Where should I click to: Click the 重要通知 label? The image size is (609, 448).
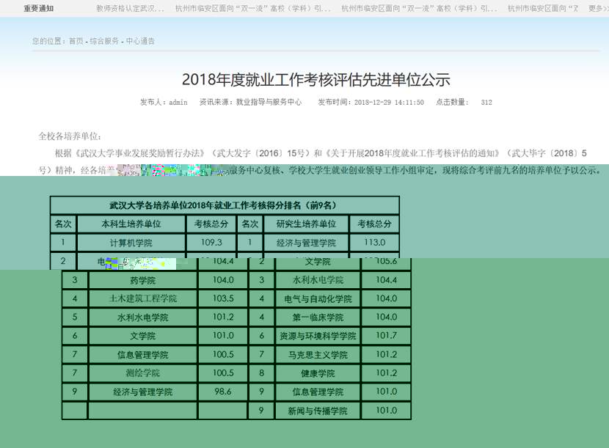click(x=38, y=8)
